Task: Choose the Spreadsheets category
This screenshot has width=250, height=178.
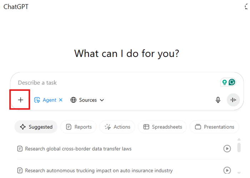Action: point(162,127)
